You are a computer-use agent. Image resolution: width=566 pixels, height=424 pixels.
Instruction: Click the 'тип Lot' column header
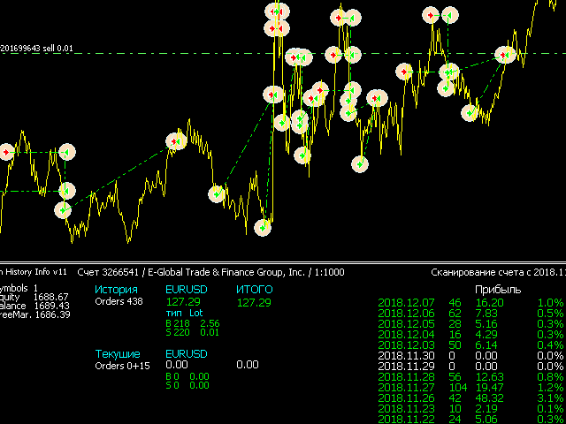[184, 313]
